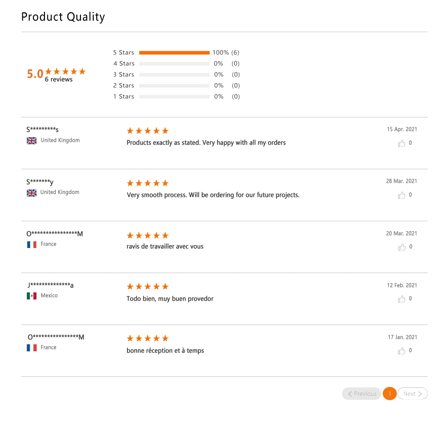Thumbs-up the Mexico review from 12 Feb.
Screen dimensions: 439x423
tap(402, 299)
